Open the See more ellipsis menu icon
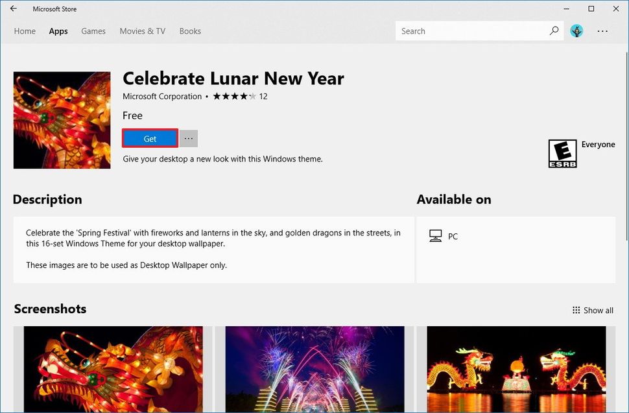Screen dimensions: 629x413 602,30
